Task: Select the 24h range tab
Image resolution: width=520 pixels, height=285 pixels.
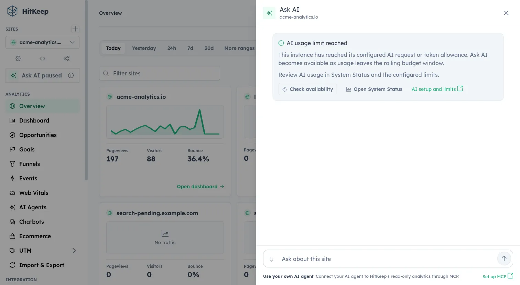Action: point(172,48)
